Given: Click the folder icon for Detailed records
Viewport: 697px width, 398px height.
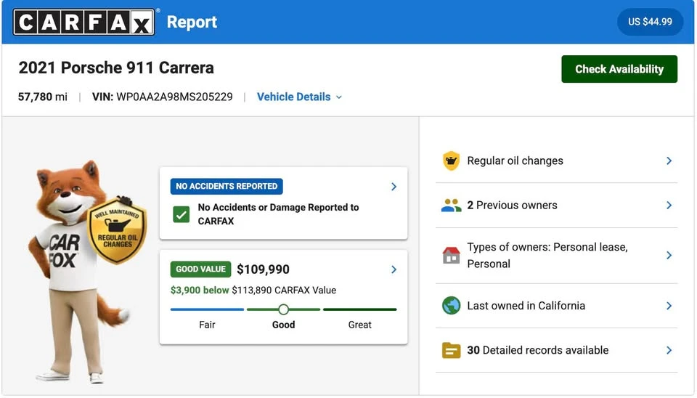Looking at the screenshot, I should [451, 350].
